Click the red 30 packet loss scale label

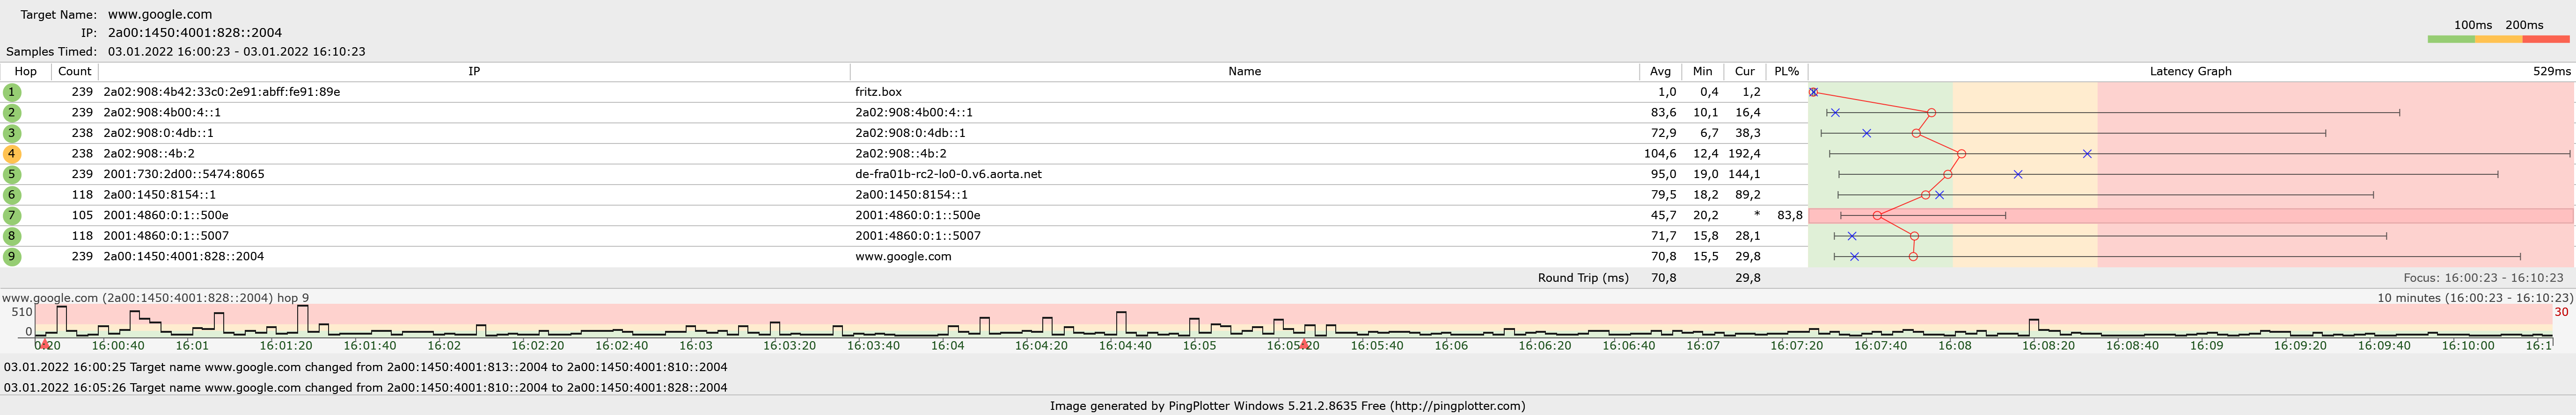coord(2560,311)
